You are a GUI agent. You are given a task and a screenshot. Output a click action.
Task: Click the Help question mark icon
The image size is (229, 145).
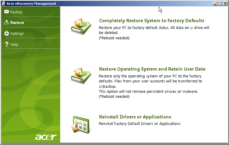click(x=6, y=44)
